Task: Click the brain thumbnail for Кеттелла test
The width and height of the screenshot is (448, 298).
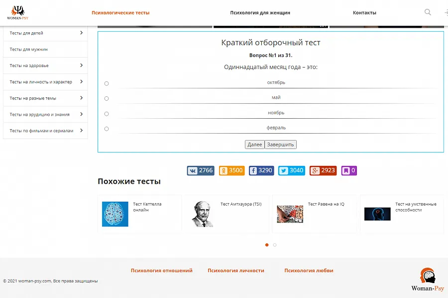Action: [115, 214]
